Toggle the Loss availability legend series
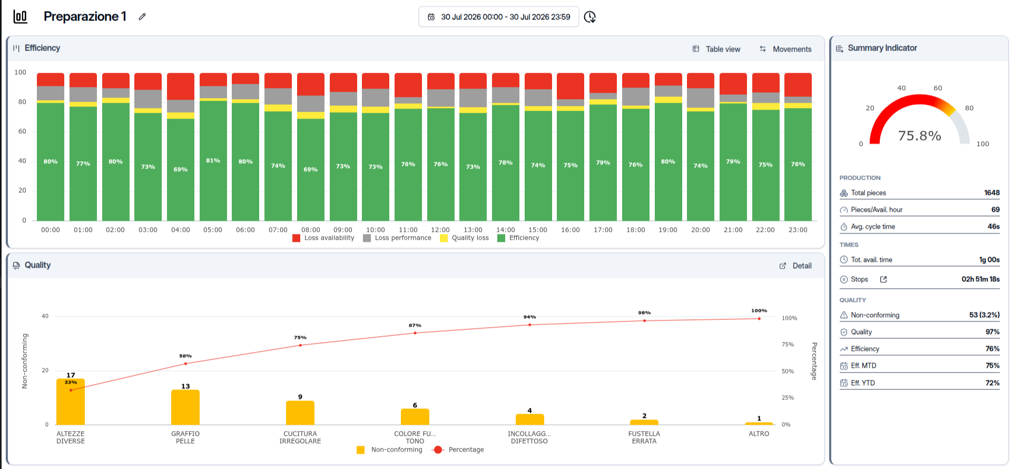Image resolution: width=1013 pixels, height=469 pixels. (x=323, y=238)
